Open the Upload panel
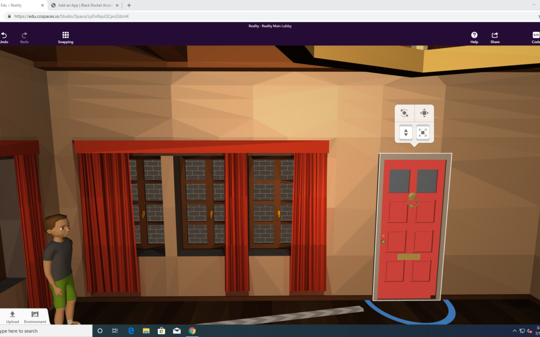This screenshot has width=540, height=337. click(x=12, y=317)
